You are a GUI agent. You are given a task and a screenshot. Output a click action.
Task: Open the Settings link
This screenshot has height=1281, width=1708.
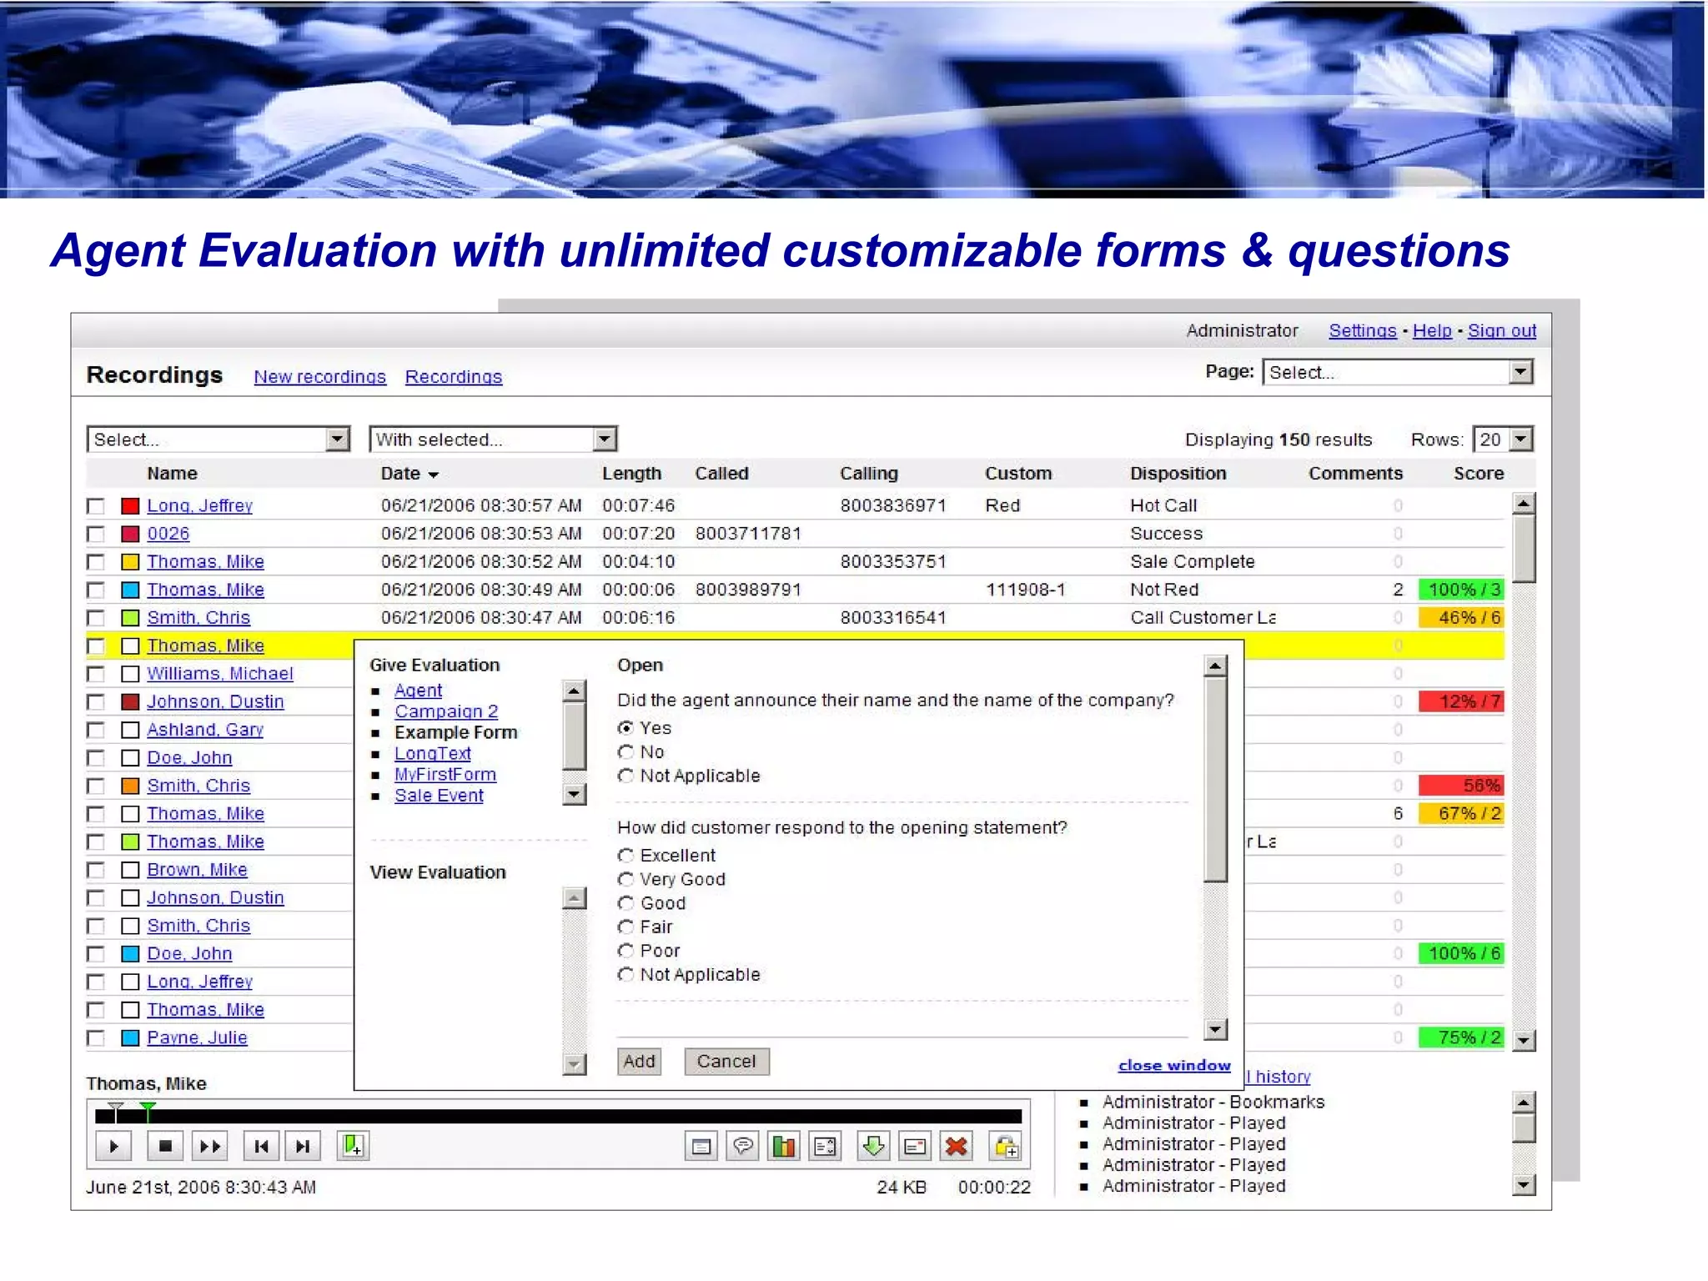click(1363, 330)
